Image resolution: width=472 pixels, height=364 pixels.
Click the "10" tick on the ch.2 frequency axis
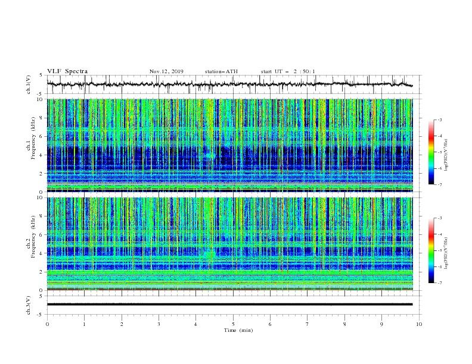coord(40,197)
